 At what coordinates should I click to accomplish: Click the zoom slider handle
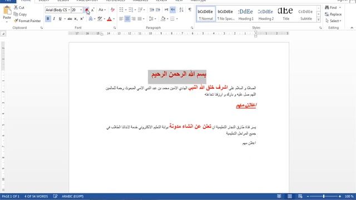[324, 196]
